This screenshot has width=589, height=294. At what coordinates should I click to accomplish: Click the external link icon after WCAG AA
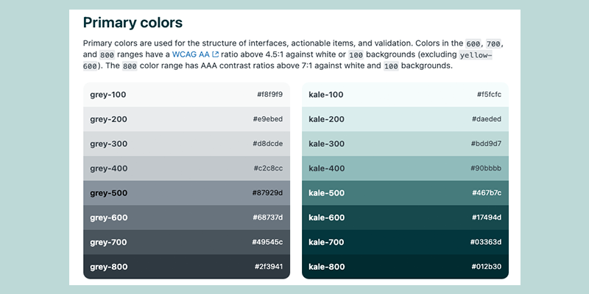click(215, 54)
